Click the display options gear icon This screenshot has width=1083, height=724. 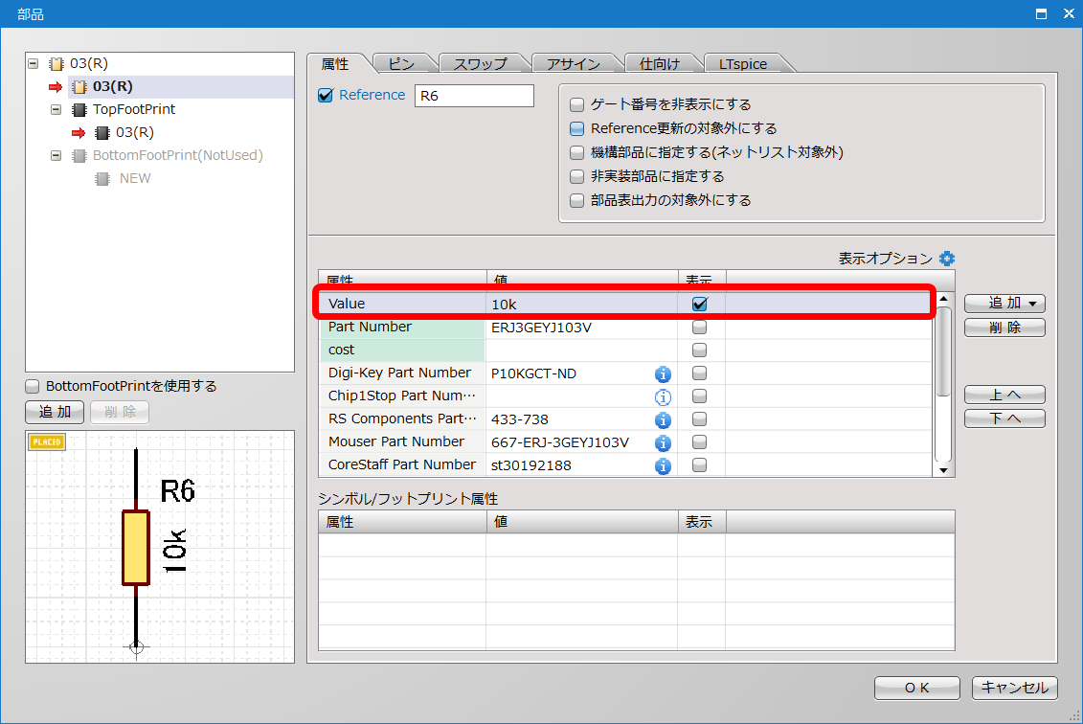coord(947,259)
